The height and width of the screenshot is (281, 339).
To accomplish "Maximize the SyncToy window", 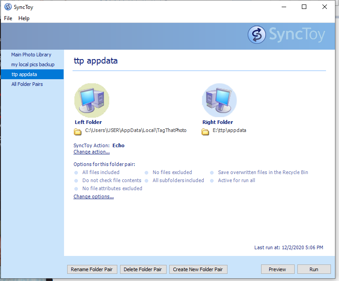I will pos(304,7).
